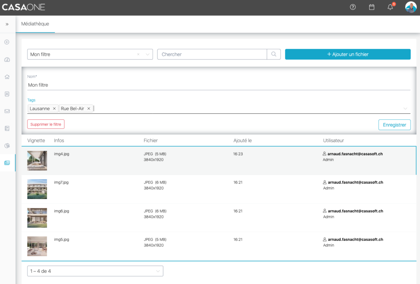Image resolution: width=420 pixels, height=284 pixels.
Task: Expand the Tags dropdown arrow
Action: pos(405,109)
